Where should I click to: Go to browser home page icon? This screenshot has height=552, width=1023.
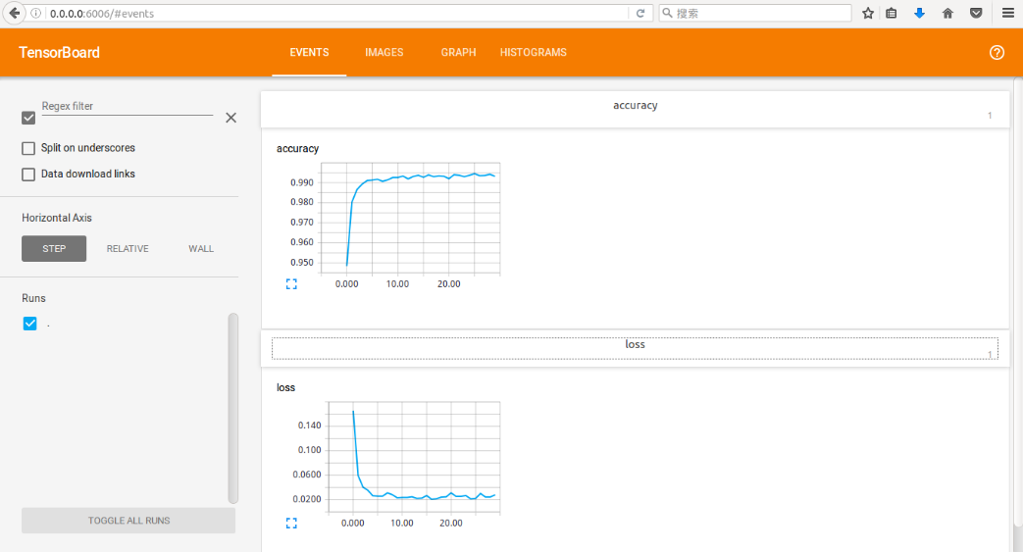pyautogui.click(x=948, y=13)
